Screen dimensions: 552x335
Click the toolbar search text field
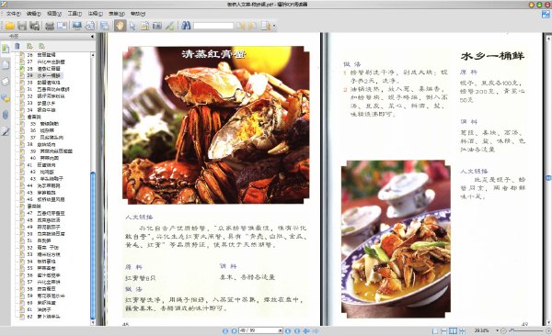pyautogui.click(x=213, y=26)
